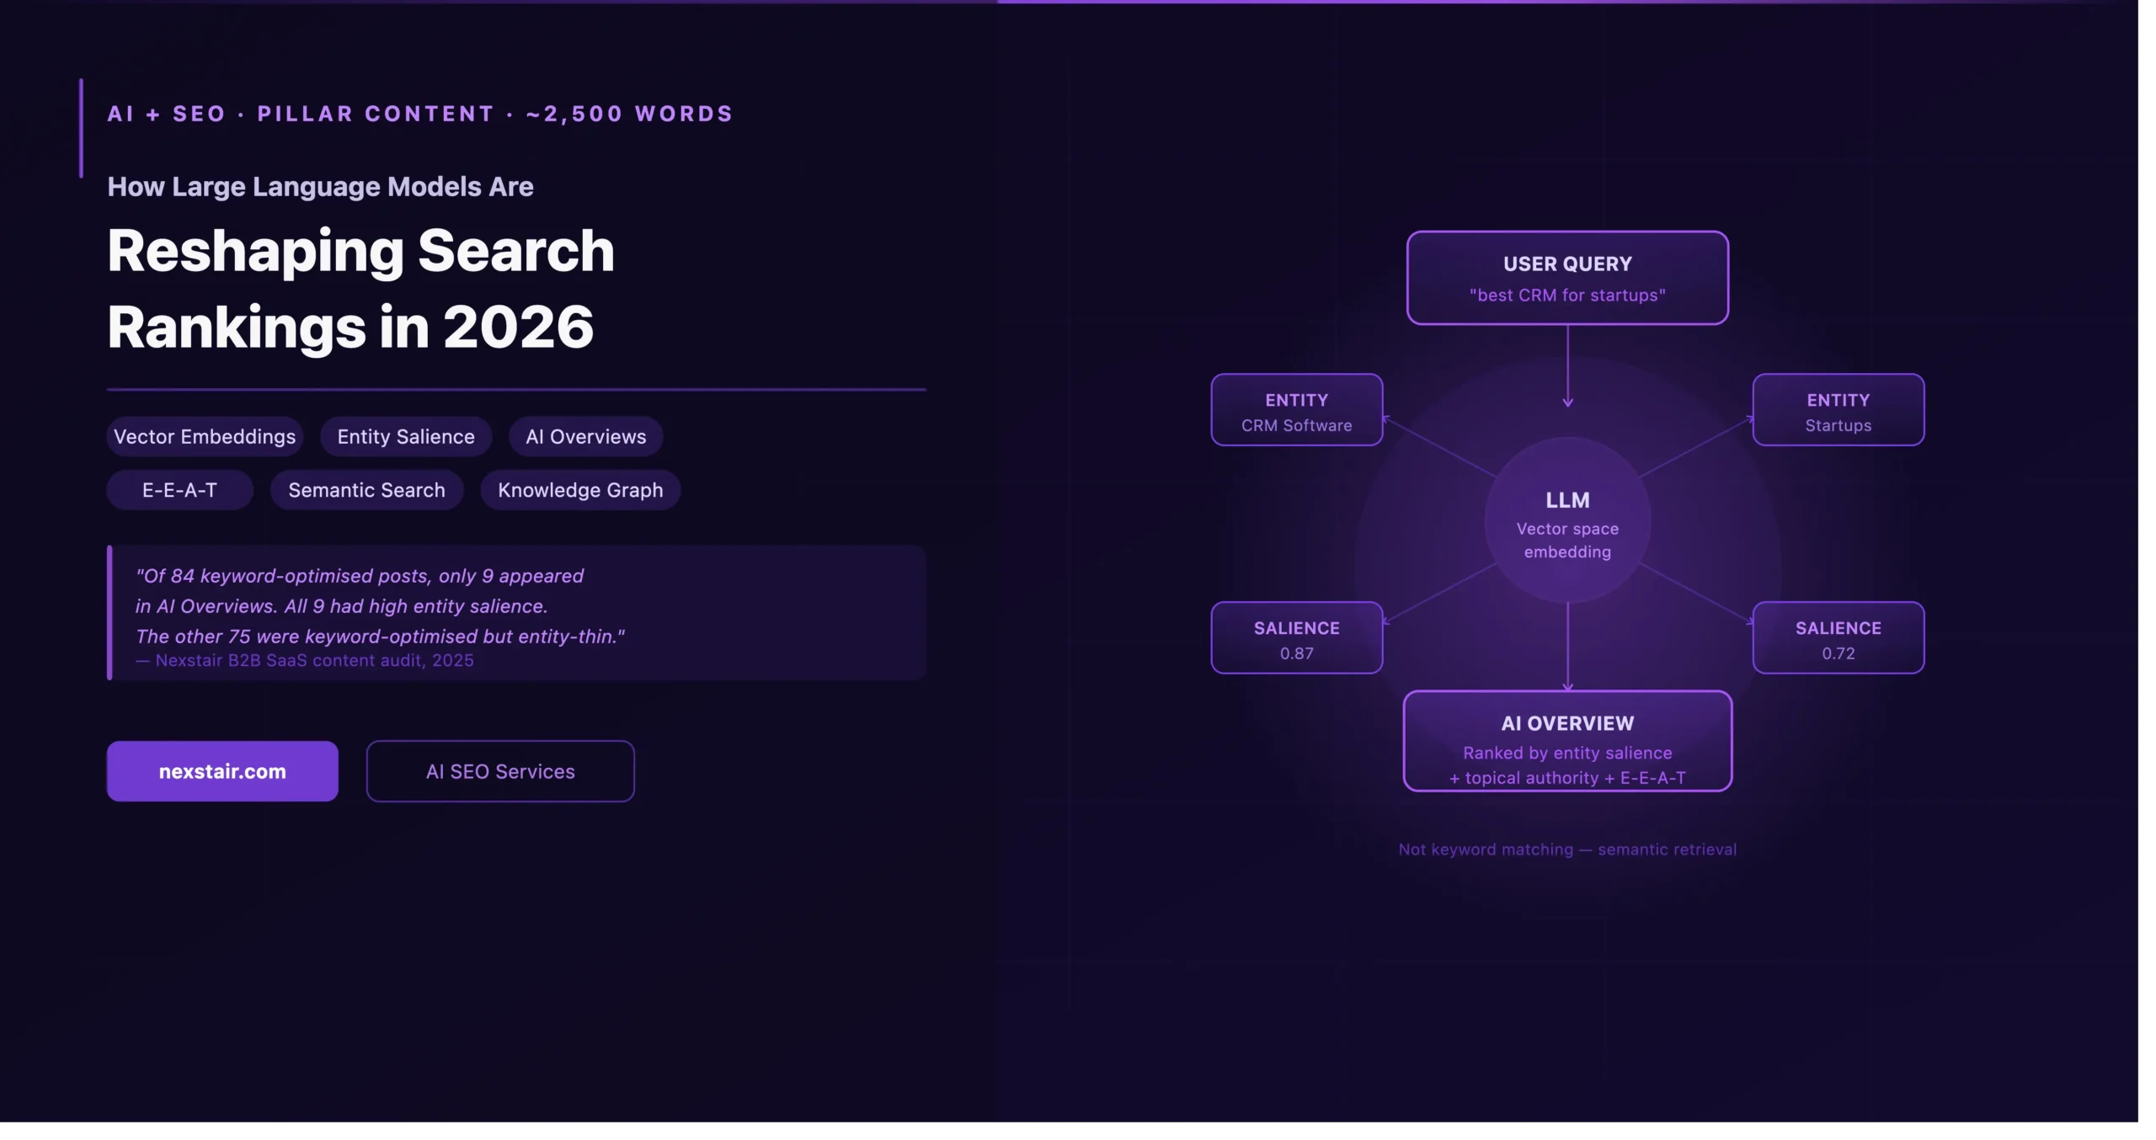Click the Nexstair B2B SaaS audit attribution
Viewport: 2156px width, 1140px height.
[x=305, y=660]
